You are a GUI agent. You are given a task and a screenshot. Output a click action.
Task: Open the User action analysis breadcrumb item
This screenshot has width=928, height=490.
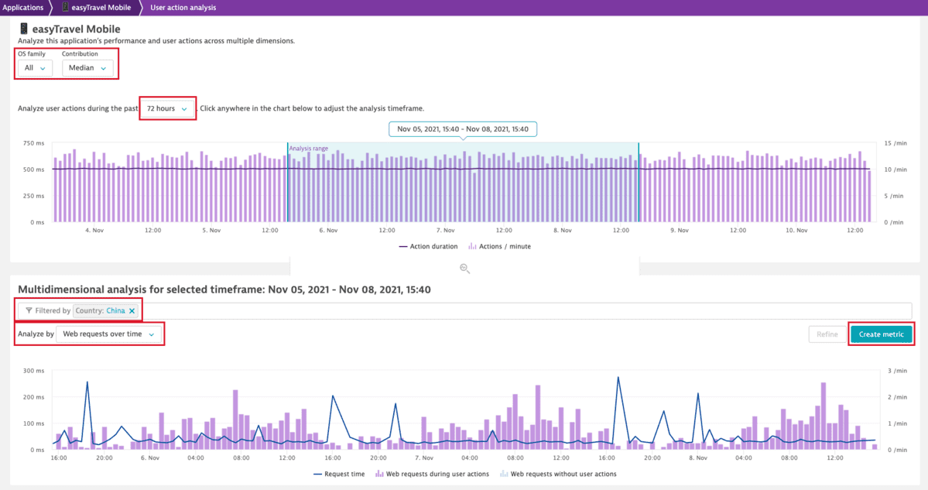tap(183, 7)
